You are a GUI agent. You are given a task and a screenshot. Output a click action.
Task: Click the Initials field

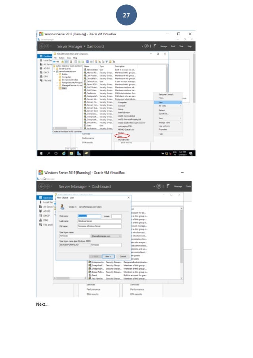[117, 216]
